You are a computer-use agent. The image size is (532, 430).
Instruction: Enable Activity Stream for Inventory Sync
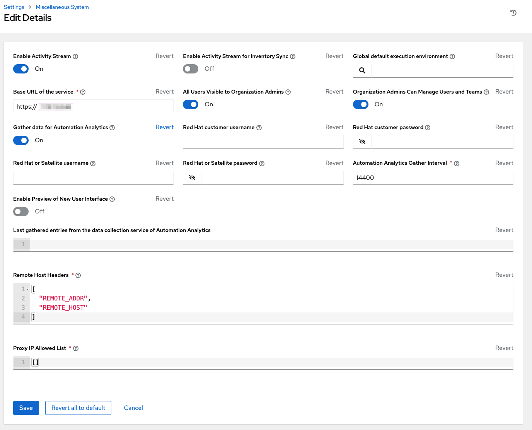coord(190,68)
